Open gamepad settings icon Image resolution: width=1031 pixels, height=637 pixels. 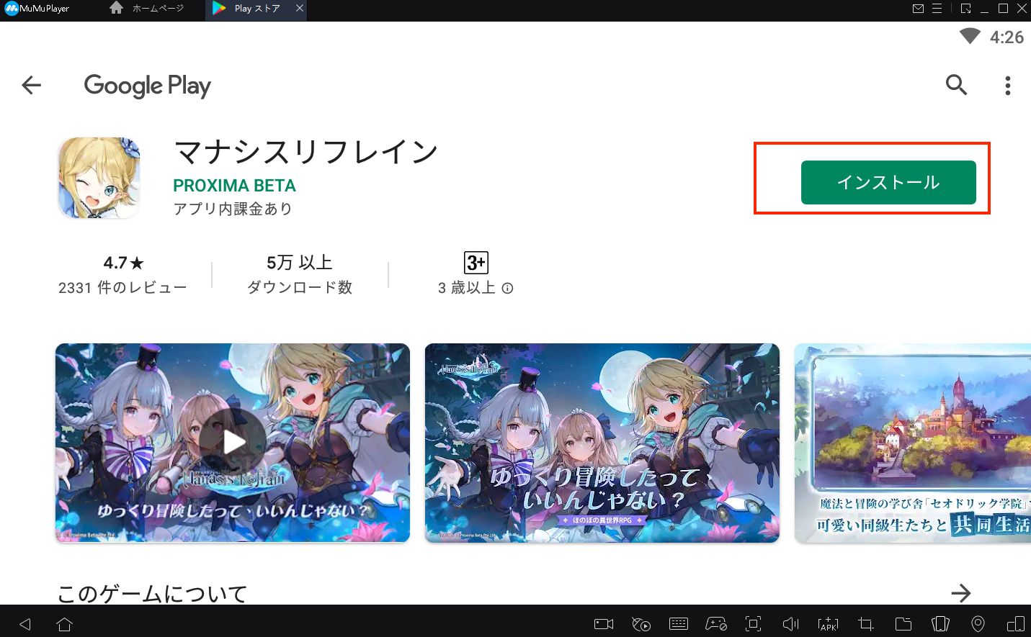tap(716, 624)
